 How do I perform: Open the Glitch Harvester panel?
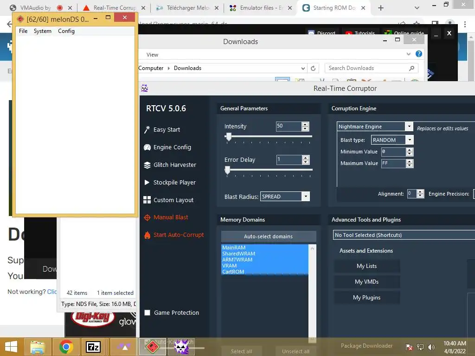coord(170,165)
